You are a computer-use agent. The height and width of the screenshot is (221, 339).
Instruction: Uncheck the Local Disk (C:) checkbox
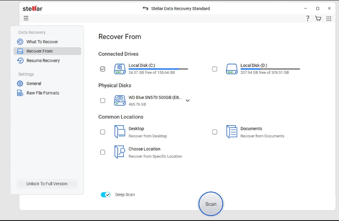click(103, 69)
